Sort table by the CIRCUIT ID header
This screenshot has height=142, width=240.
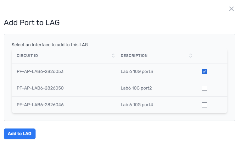click(27, 56)
